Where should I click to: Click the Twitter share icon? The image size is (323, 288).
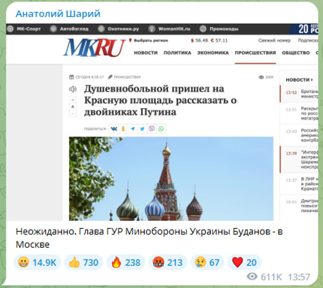pos(142,129)
